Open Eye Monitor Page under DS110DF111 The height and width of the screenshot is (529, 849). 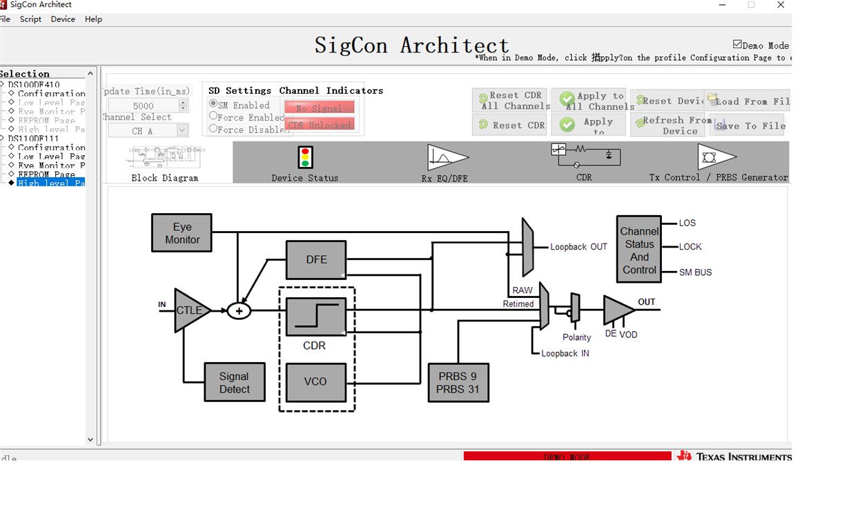51,165
